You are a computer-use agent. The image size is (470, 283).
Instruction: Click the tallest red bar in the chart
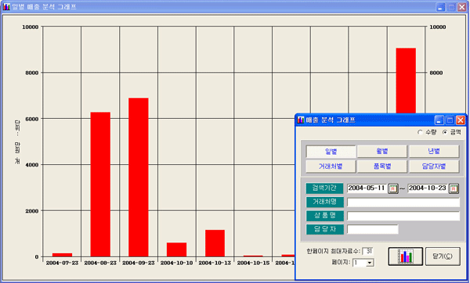click(x=406, y=81)
